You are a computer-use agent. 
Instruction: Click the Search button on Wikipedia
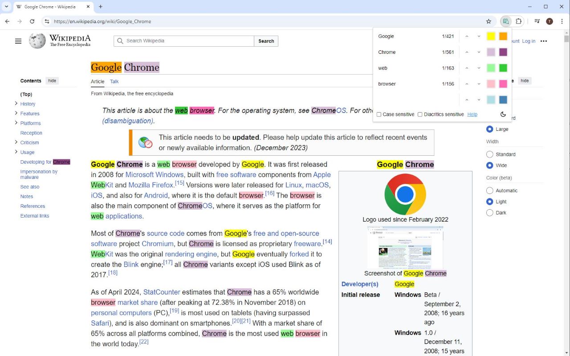coord(266,41)
